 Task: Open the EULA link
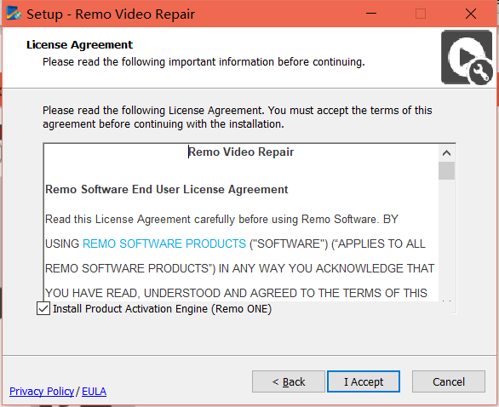point(95,391)
